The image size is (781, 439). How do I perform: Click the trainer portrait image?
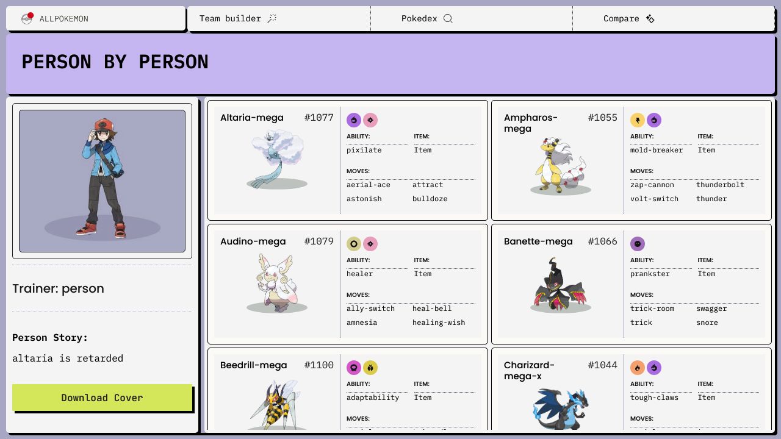[x=103, y=181]
